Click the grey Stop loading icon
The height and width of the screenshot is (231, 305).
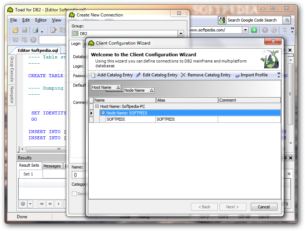265,30
